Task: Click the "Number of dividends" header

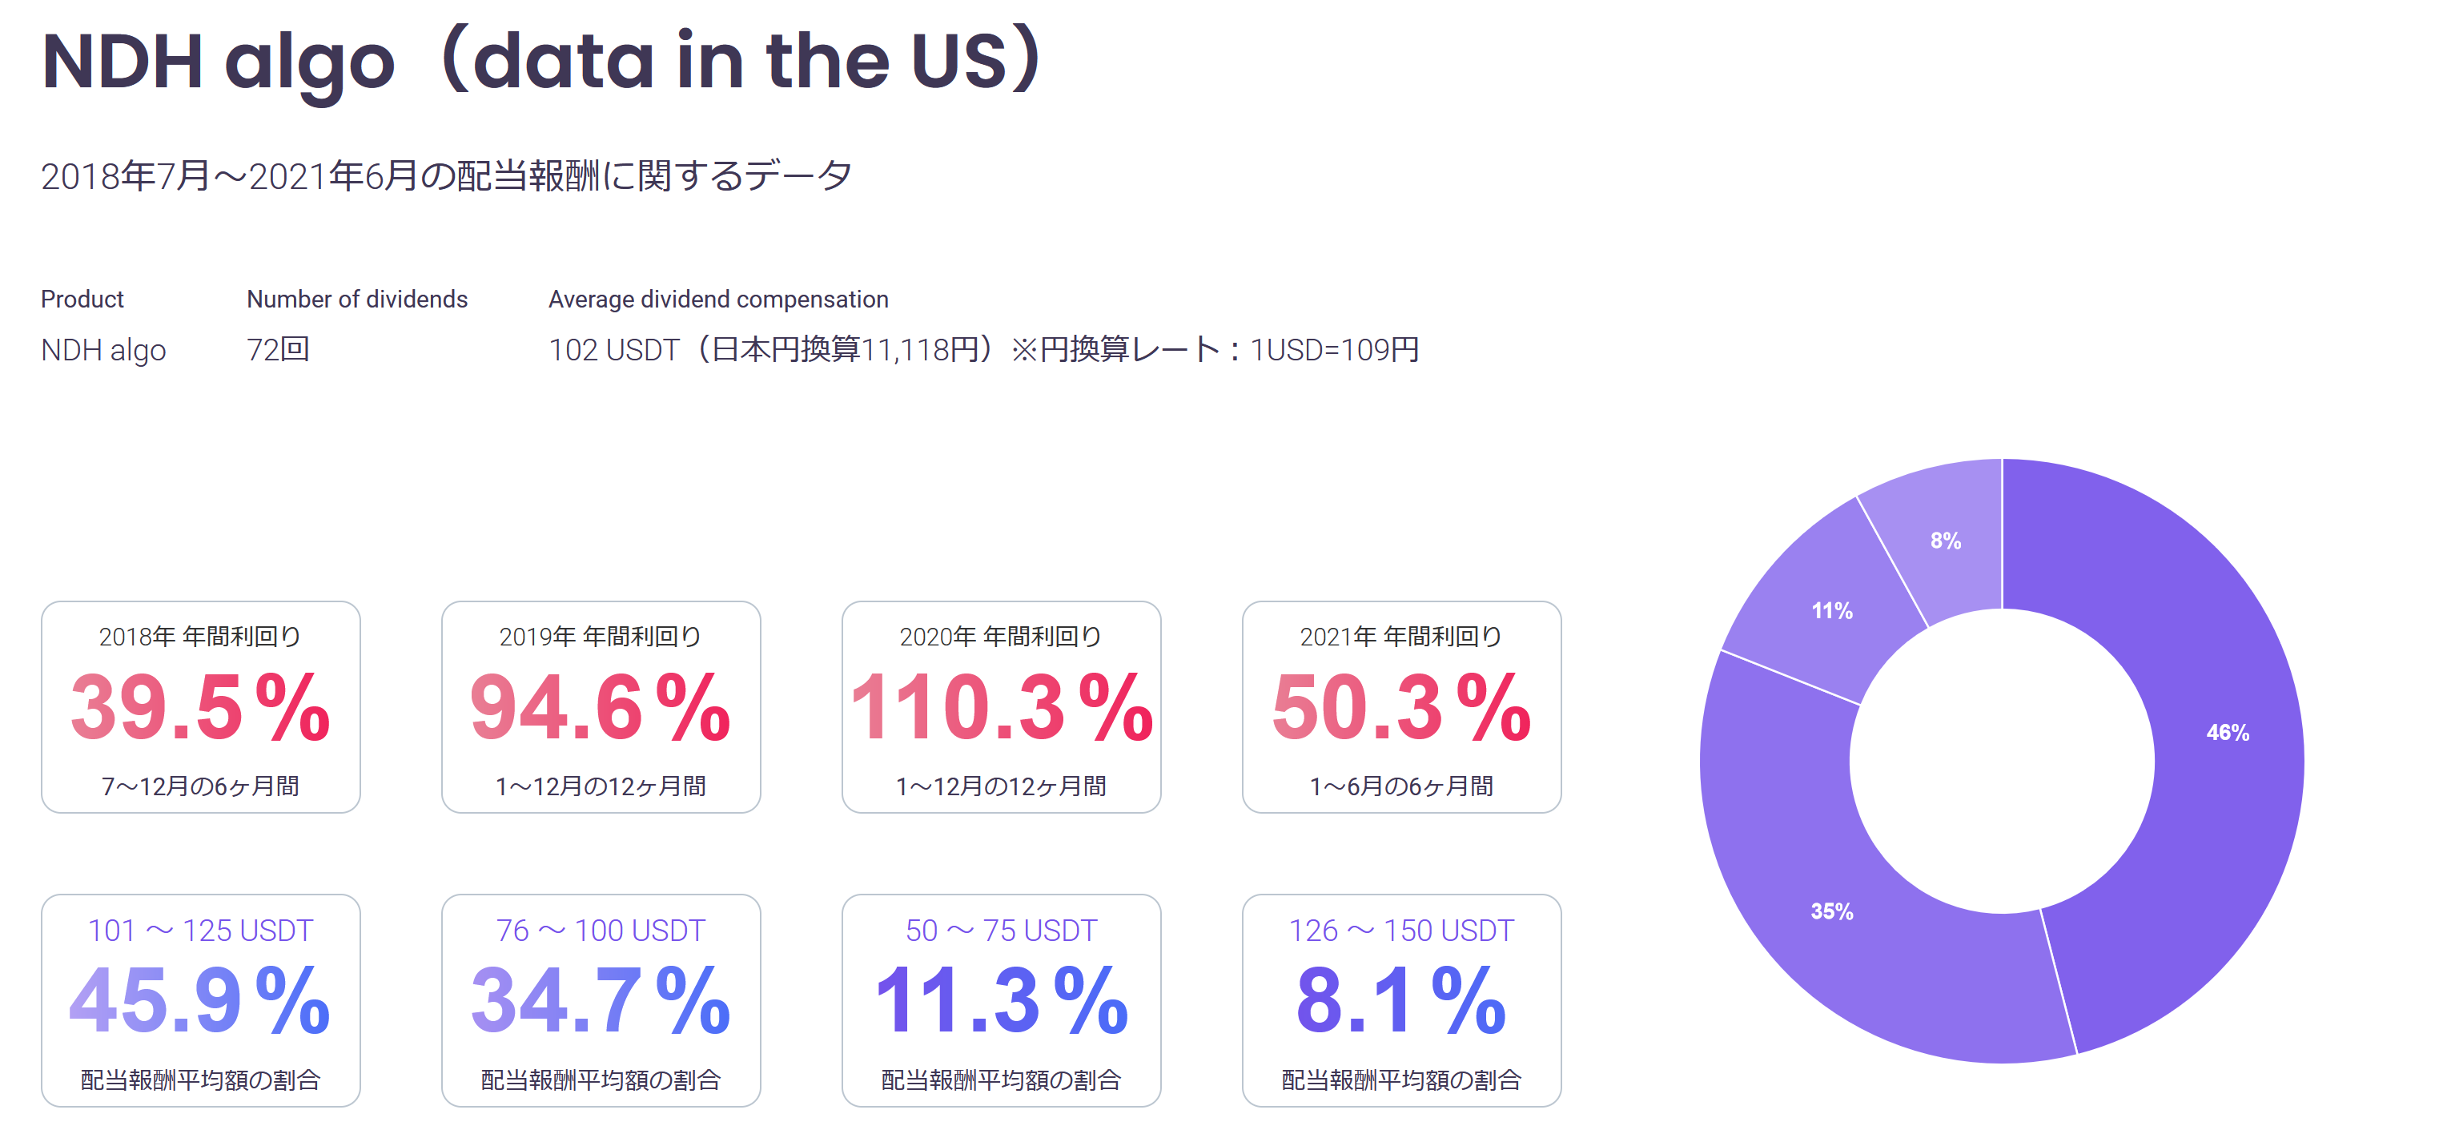Action: (x=357, y=299)
